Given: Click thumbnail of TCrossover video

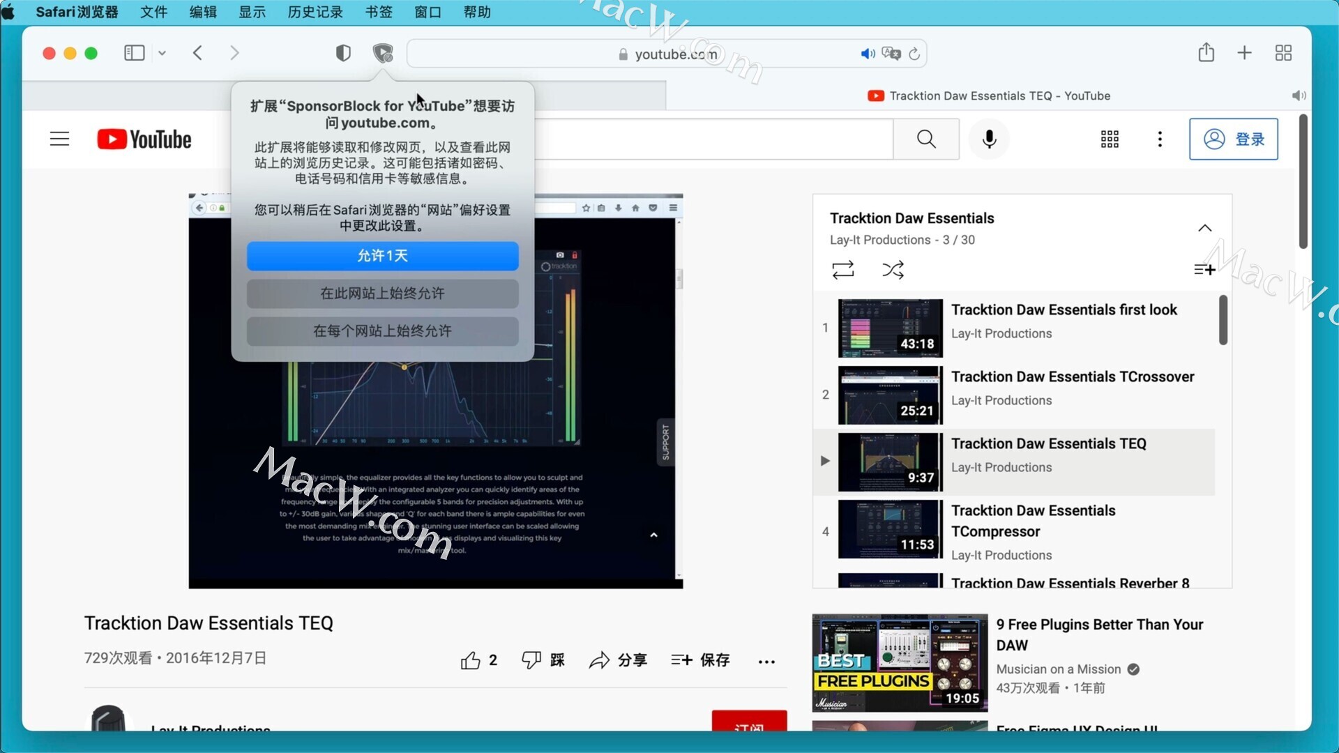Looking at the screenshot, I should [890, 395].
